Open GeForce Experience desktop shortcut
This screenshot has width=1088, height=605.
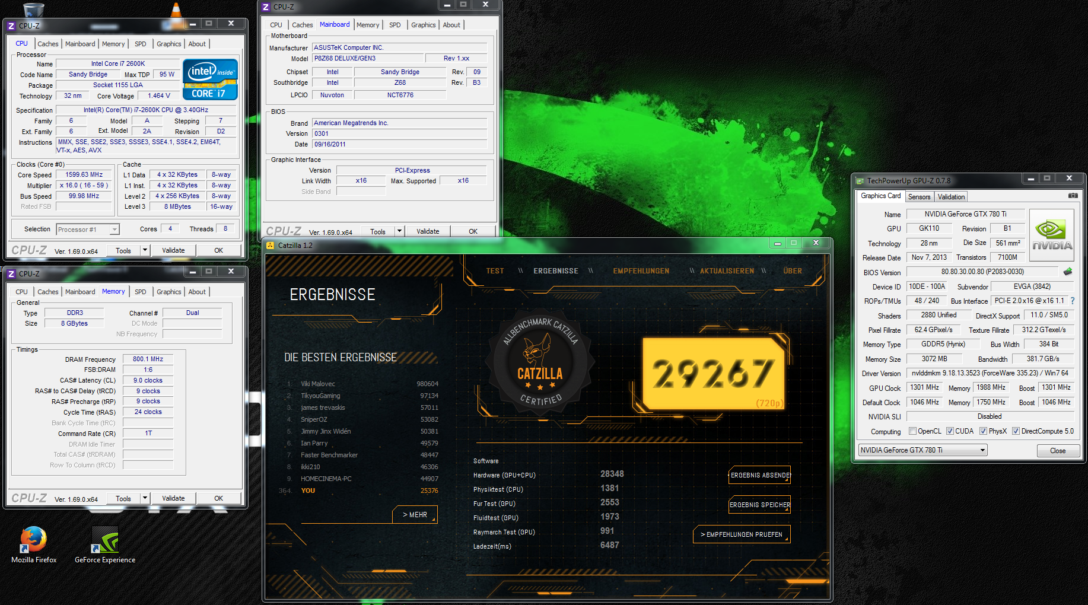105,544
